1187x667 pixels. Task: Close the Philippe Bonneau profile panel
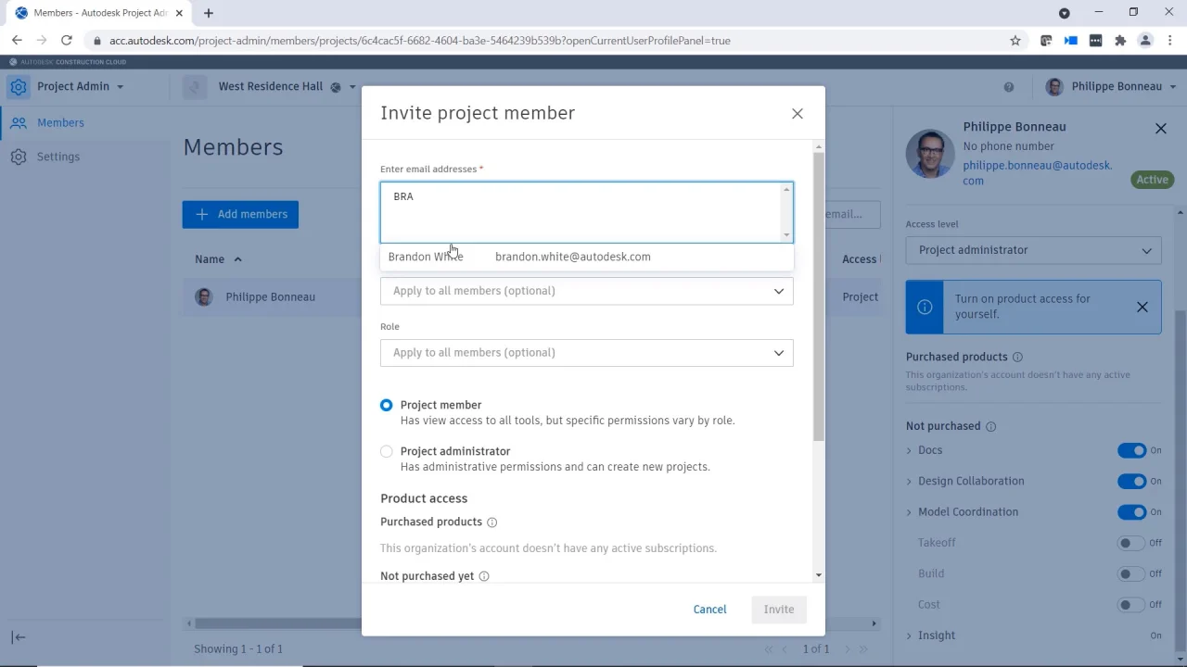(x=1161, y=129)
